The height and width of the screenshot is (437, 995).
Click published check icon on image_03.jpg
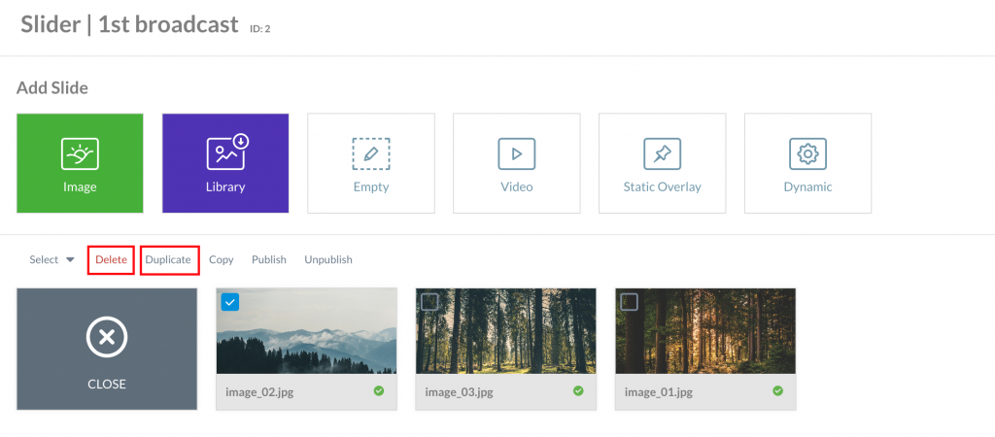(578, 390)
